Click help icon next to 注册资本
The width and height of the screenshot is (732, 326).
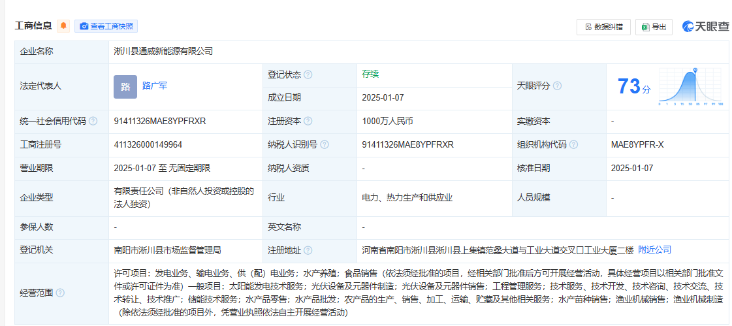pyautogui.click(x=308, y=122)
